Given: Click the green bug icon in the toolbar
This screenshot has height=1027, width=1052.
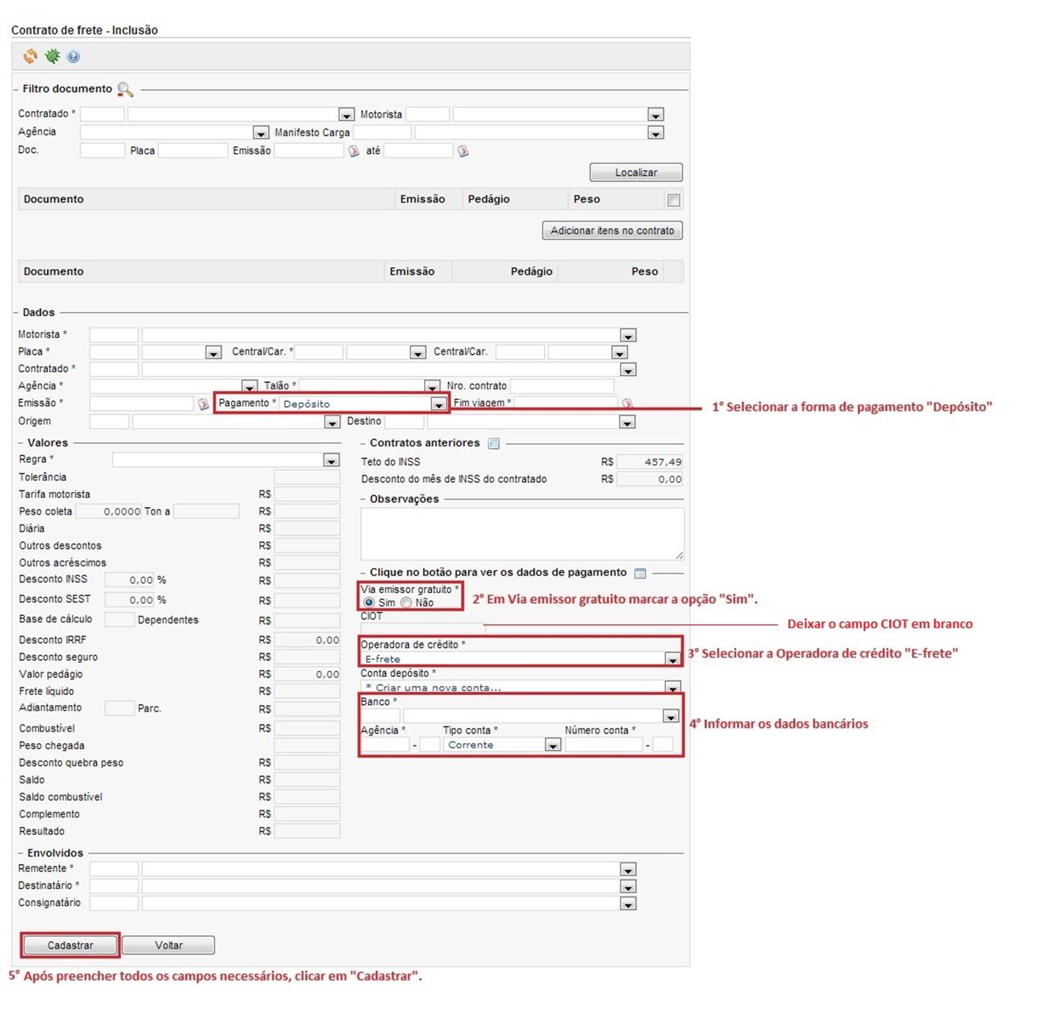Looking at the screenshot, I should 52,56.
